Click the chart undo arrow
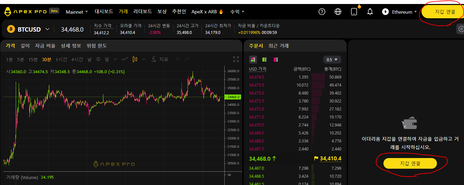 [x=178, y=59]
